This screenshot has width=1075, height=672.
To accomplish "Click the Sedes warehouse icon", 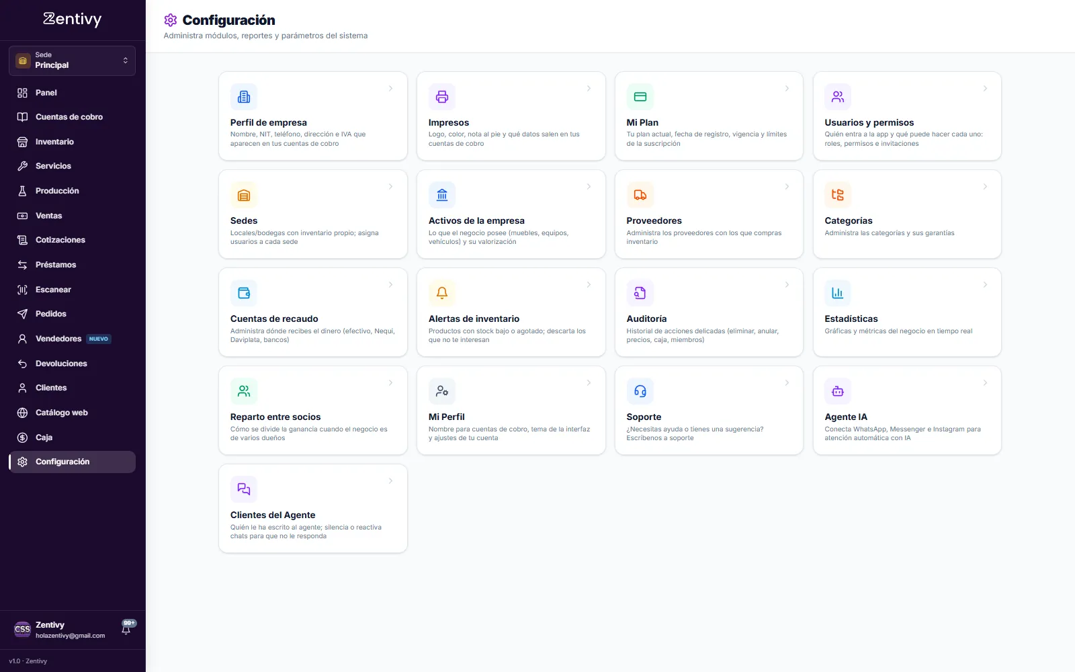I will (244, 195).
